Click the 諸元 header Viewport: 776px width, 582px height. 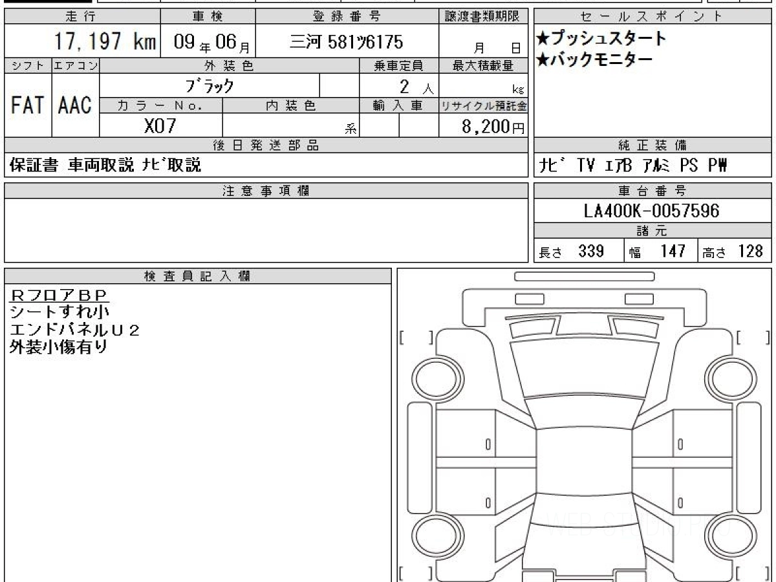coord(652,232)
